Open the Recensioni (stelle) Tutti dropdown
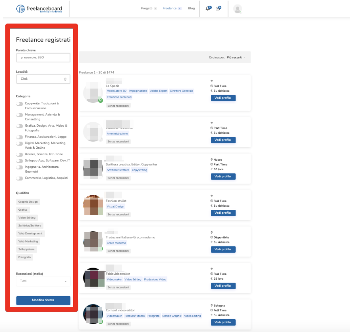The image size is (350, 332). (43, 281)
